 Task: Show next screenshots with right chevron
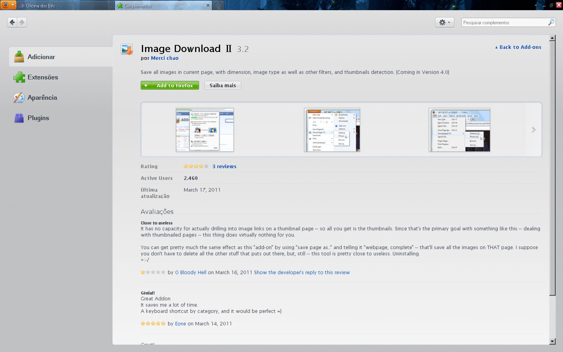pyautogui.click(x=534, y=130)
